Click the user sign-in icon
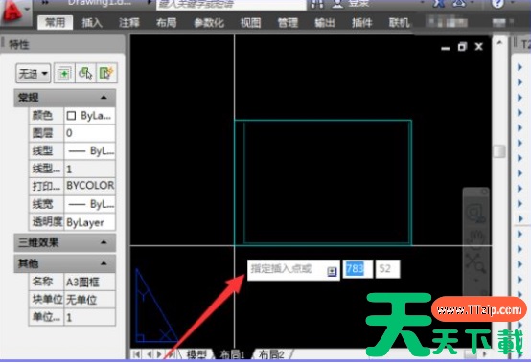Screen dimensions: 531x363 tap(337, 4)
